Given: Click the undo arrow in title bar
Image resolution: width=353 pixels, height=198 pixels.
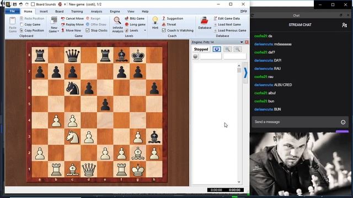Looking at the screenshot, I should tap(21, 4).
